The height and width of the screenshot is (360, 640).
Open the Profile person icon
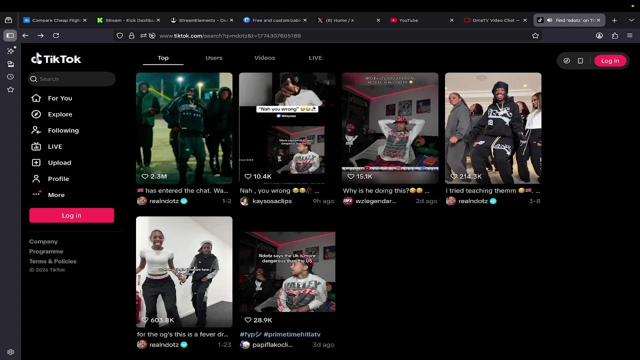[36, 178]
